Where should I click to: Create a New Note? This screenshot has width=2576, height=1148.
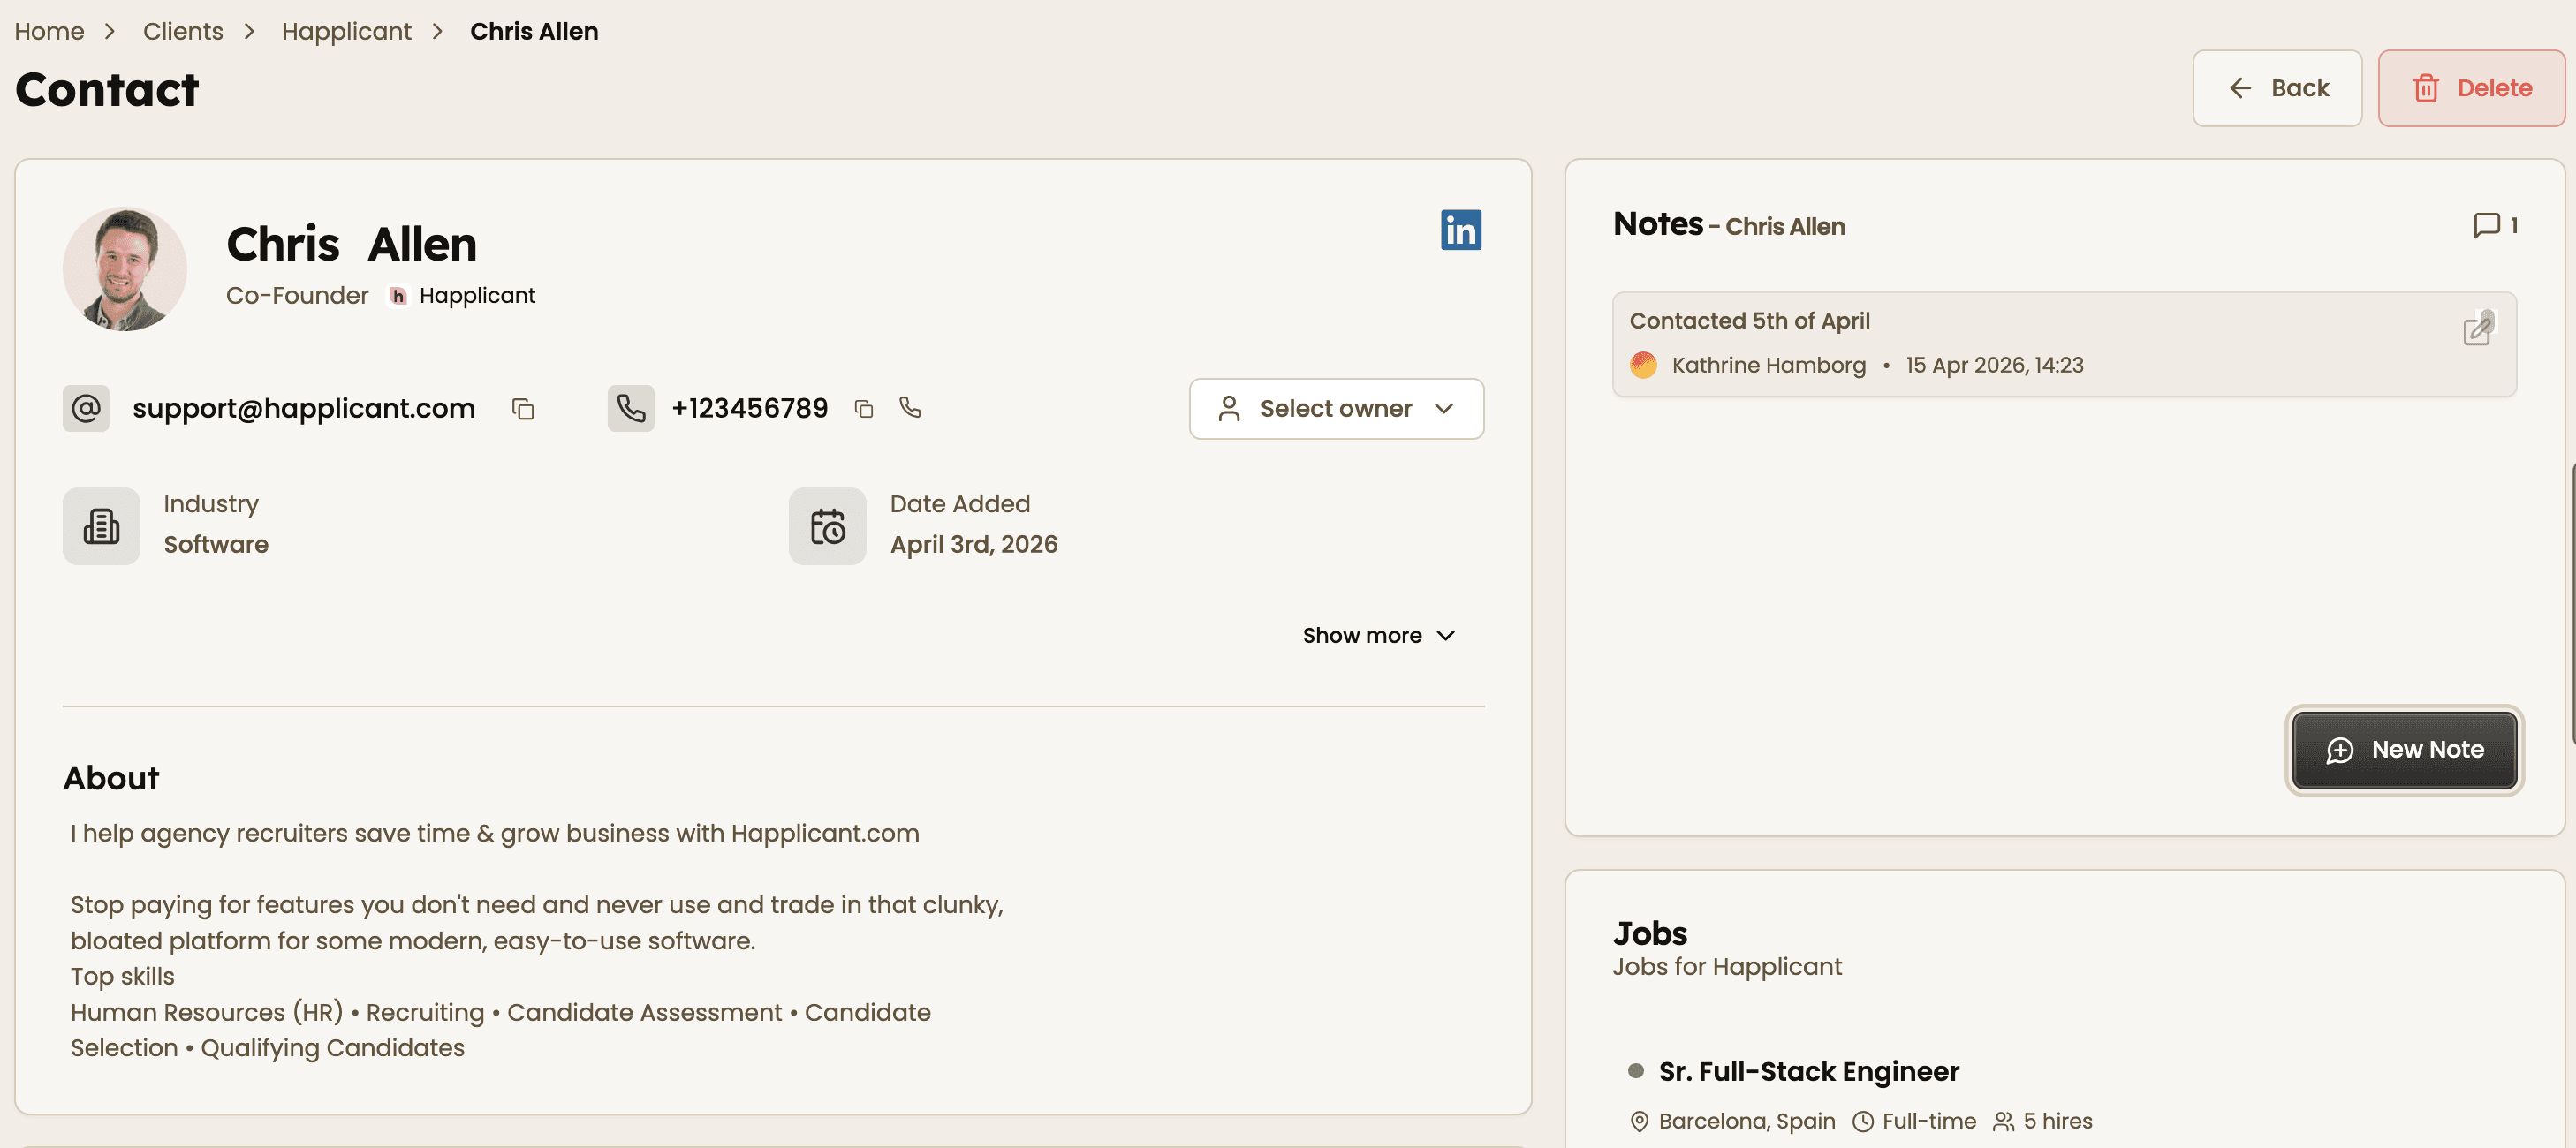[x=2404, y=750]
